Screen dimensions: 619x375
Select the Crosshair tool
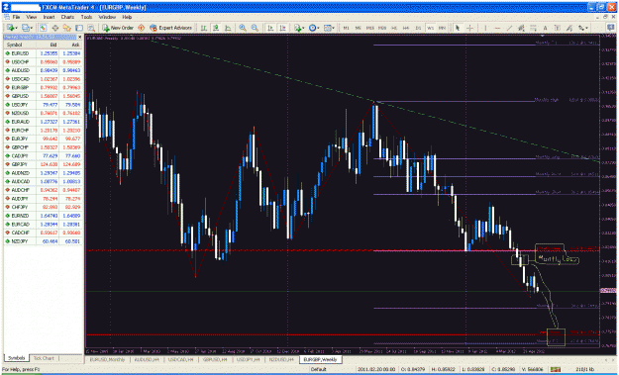coord(469,28)
